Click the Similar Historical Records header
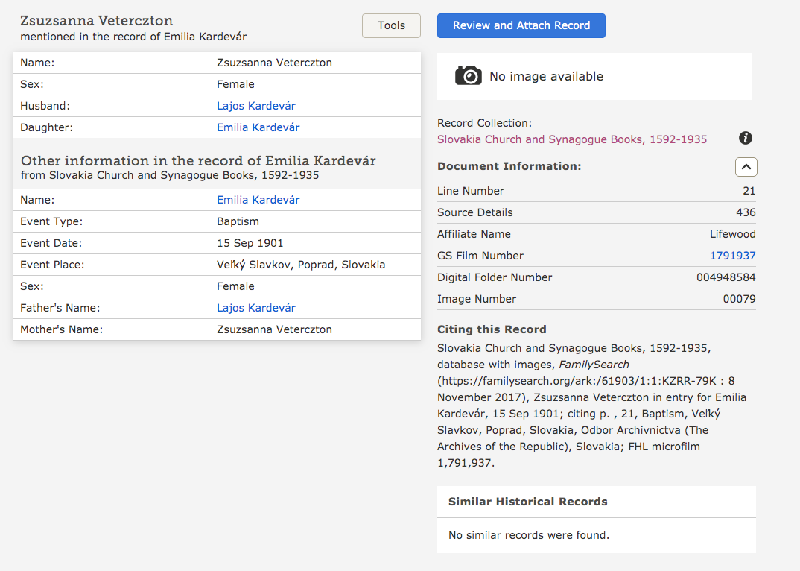This screenshot has width=800, height=571. pyautogui.click(x=527, y=502)
